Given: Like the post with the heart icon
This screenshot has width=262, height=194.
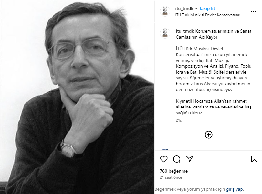Looking at the screenshot, I should [x=163, y=159].
